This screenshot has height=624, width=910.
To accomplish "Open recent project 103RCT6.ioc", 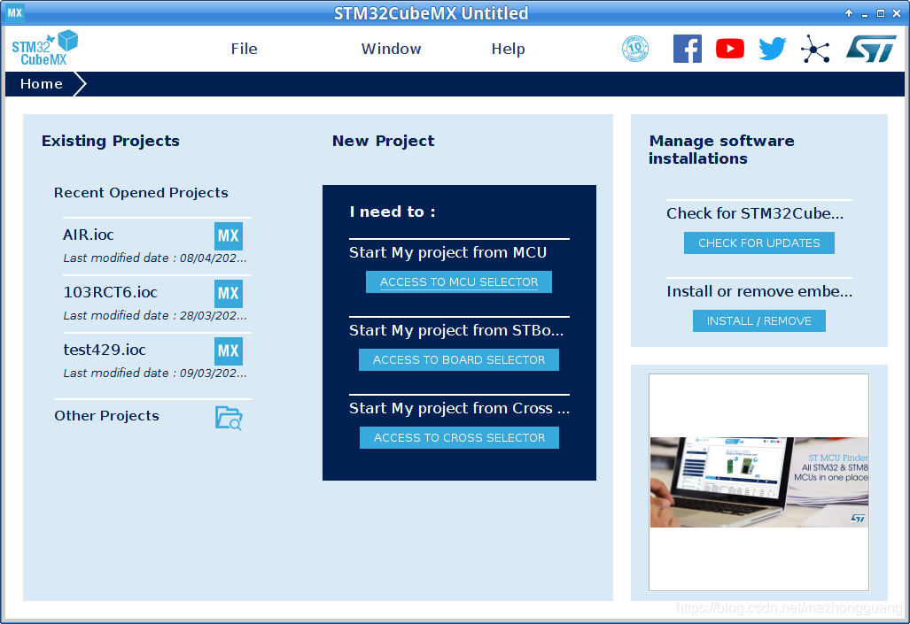I will (x=110, y=292).
